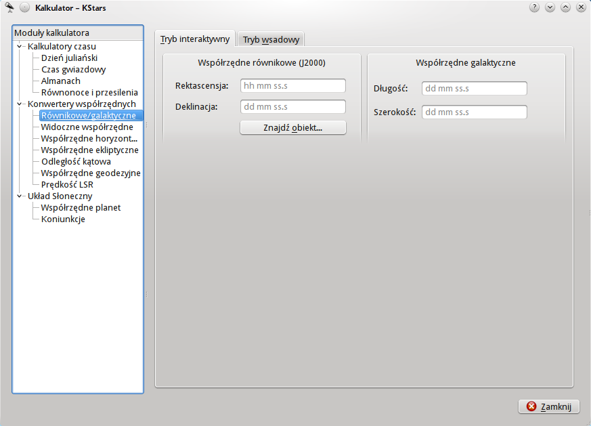Collapse the Kalkulatory czasu tree branch
This screenshot has width=591, height=426.
tap(20, 47)
